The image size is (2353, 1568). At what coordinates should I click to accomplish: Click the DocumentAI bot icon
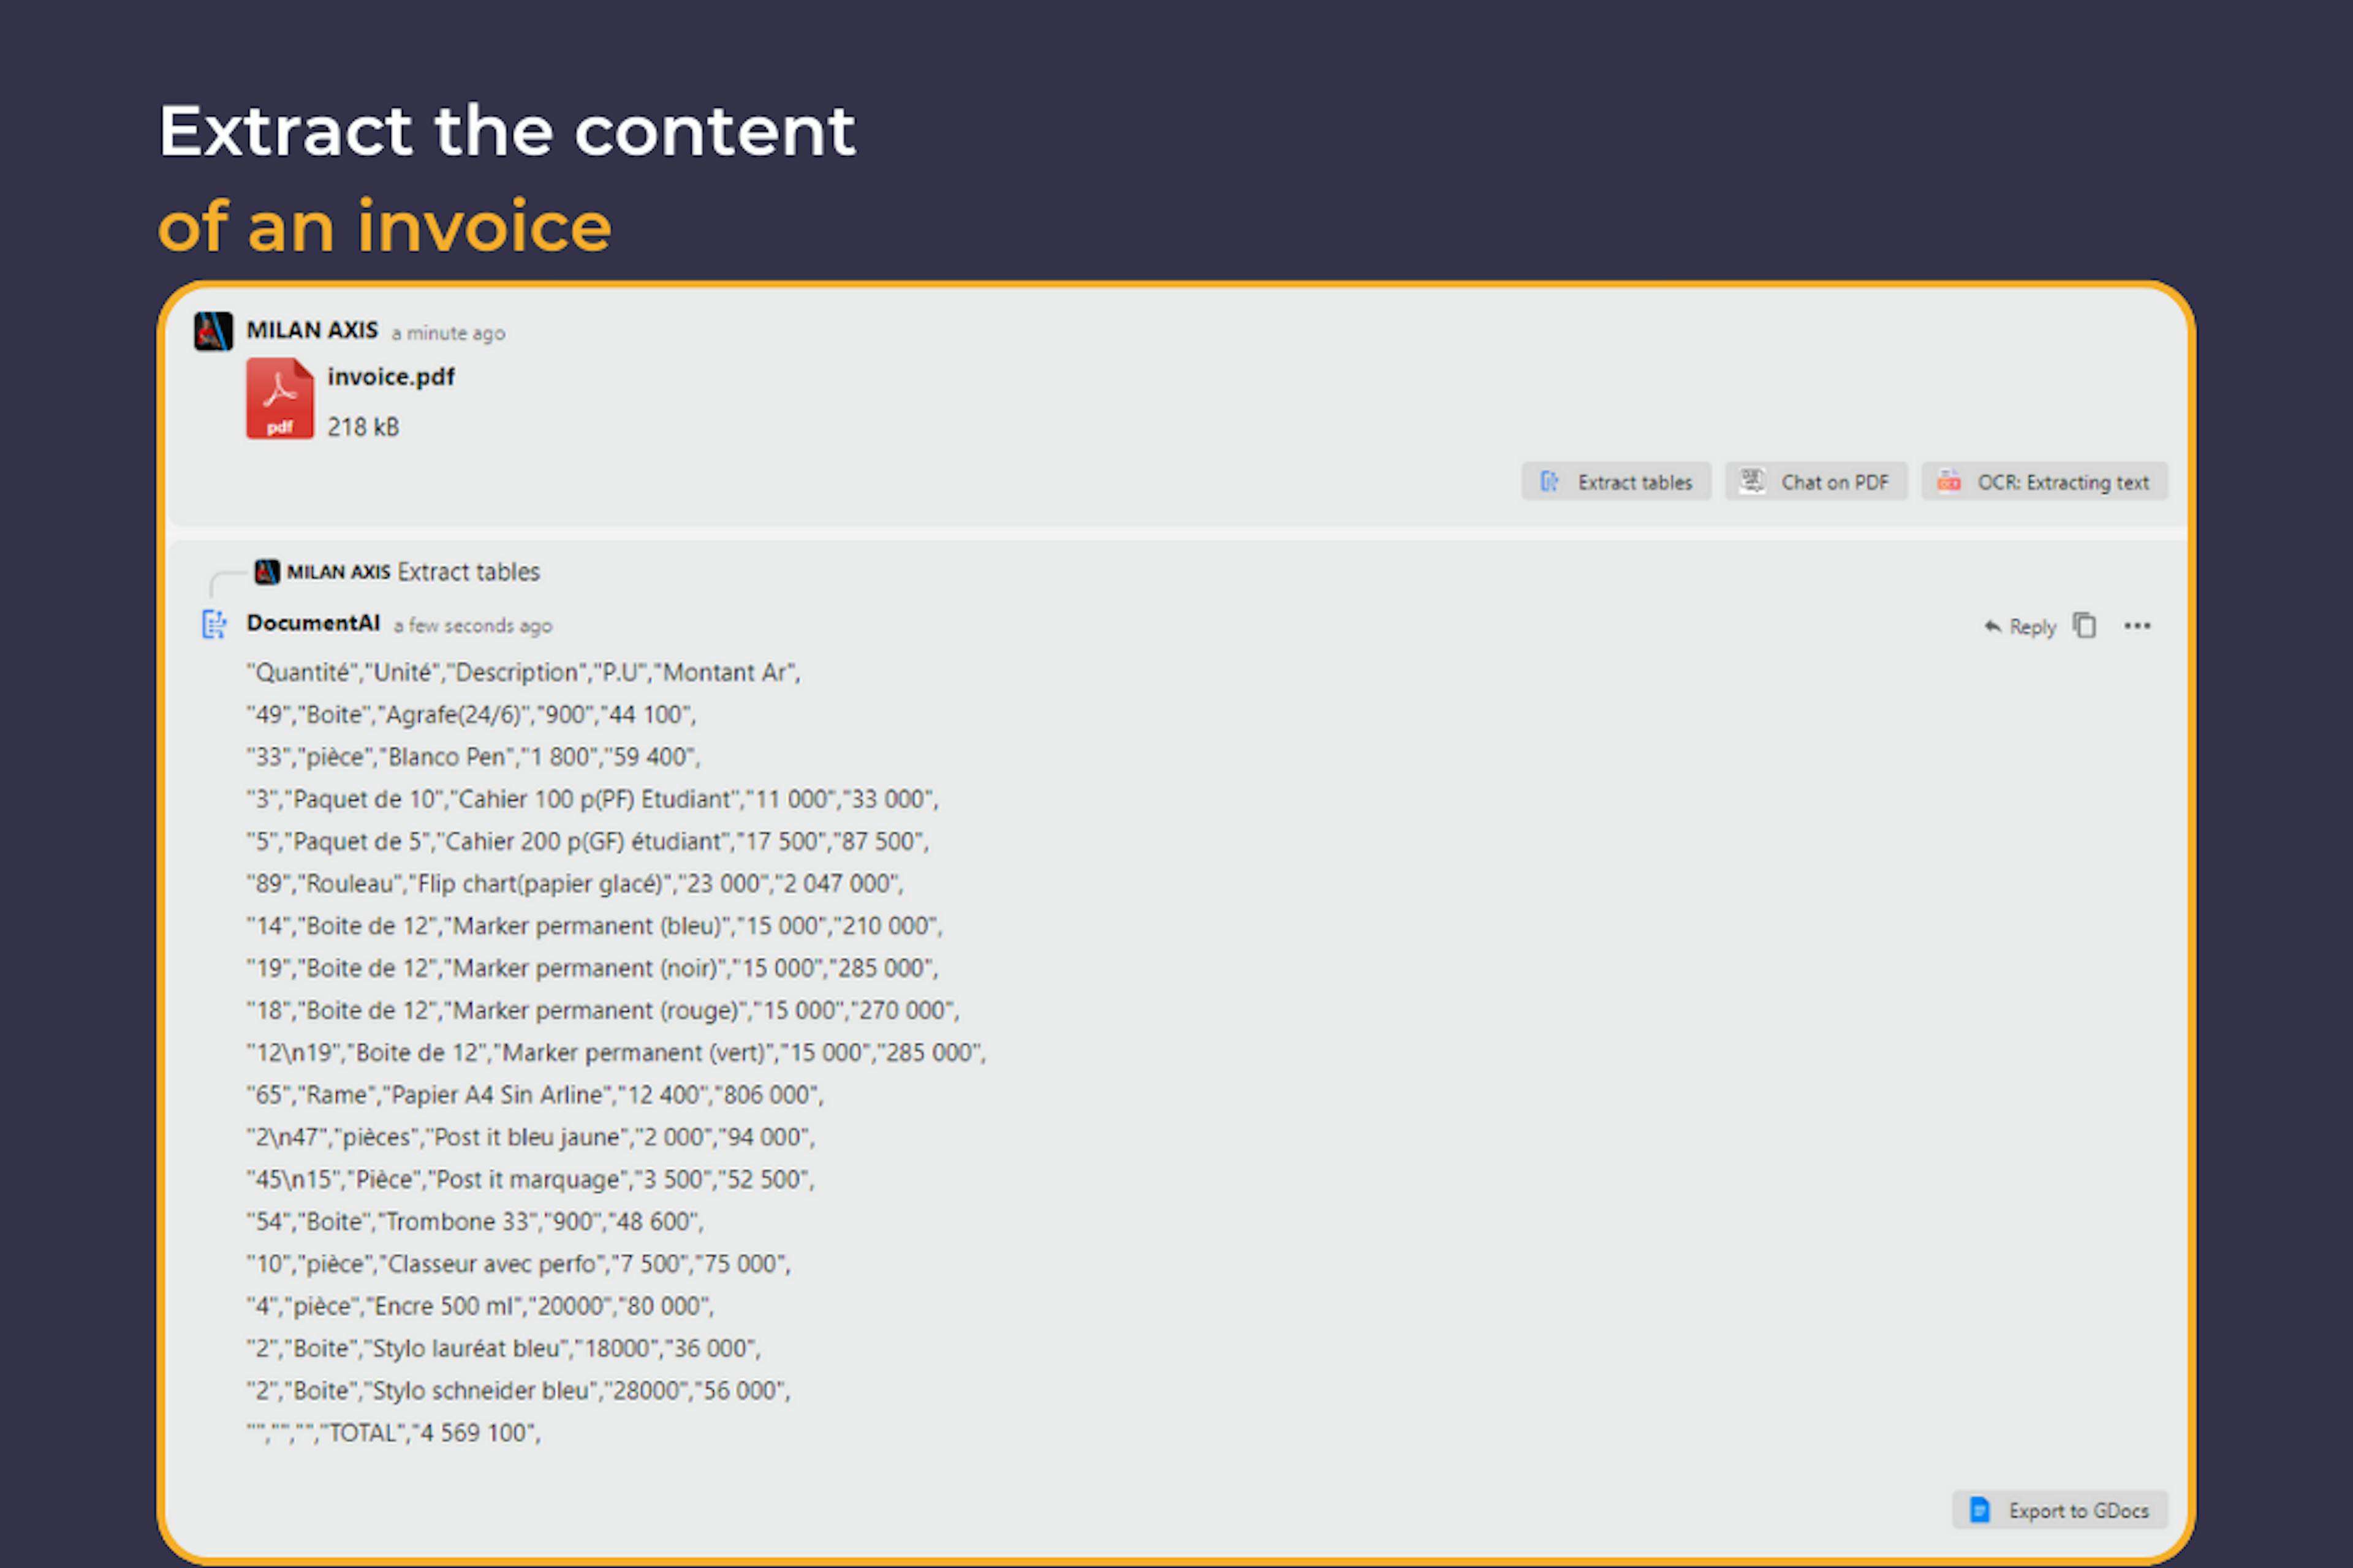coord(215,624)
